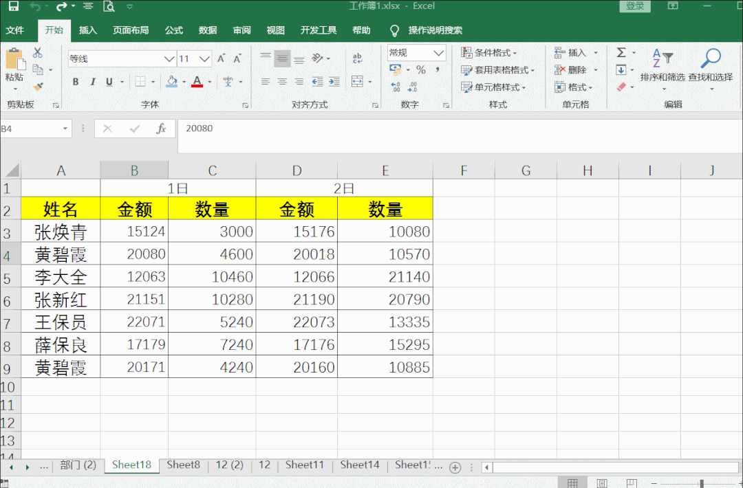
Task: Click the 登录 sign-in button
Action: coord(635,6)
